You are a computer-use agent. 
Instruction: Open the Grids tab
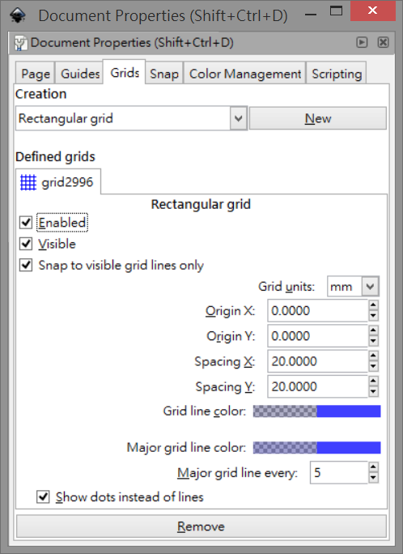pos(125,72)
